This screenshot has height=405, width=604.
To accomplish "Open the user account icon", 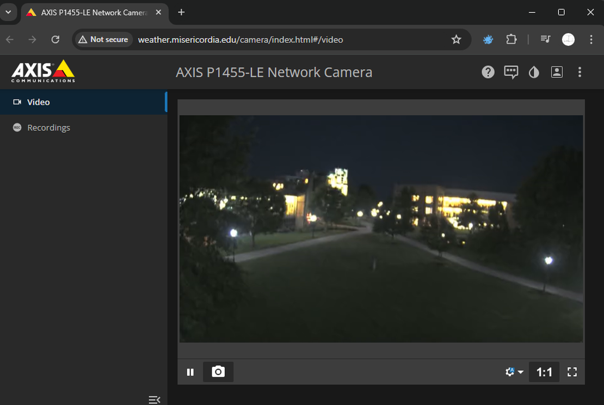I will 557,72.
